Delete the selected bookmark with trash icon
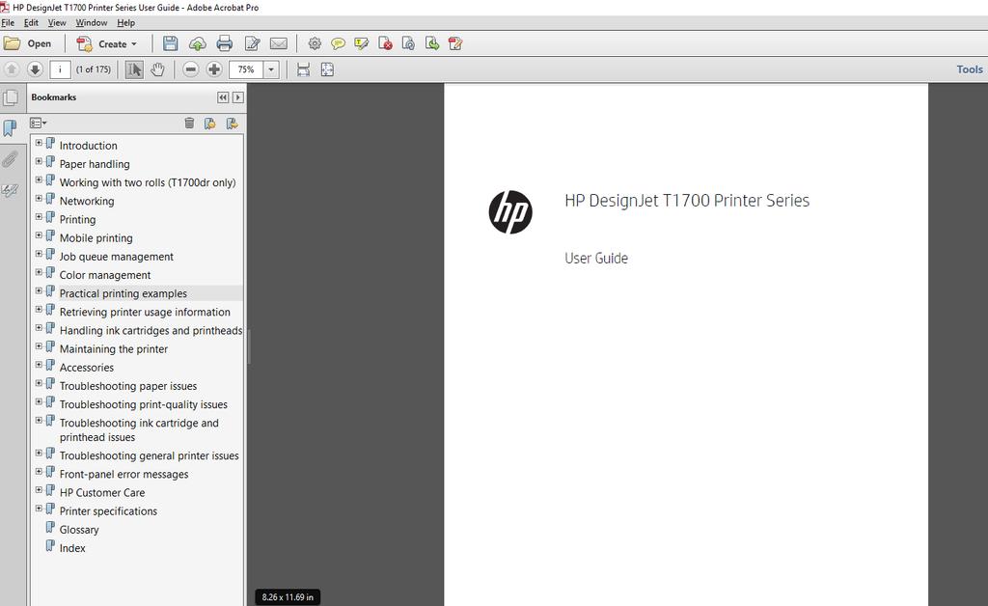This screenshot has height=606, width=988. coord(189,123)
